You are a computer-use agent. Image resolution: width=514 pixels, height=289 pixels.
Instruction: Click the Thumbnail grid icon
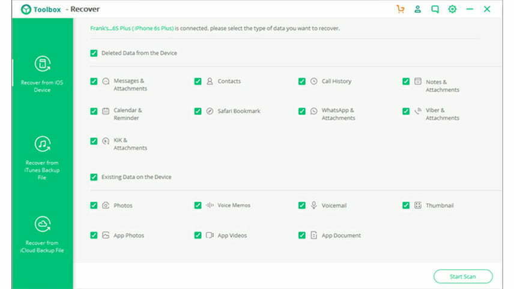(x=418, y=205)
